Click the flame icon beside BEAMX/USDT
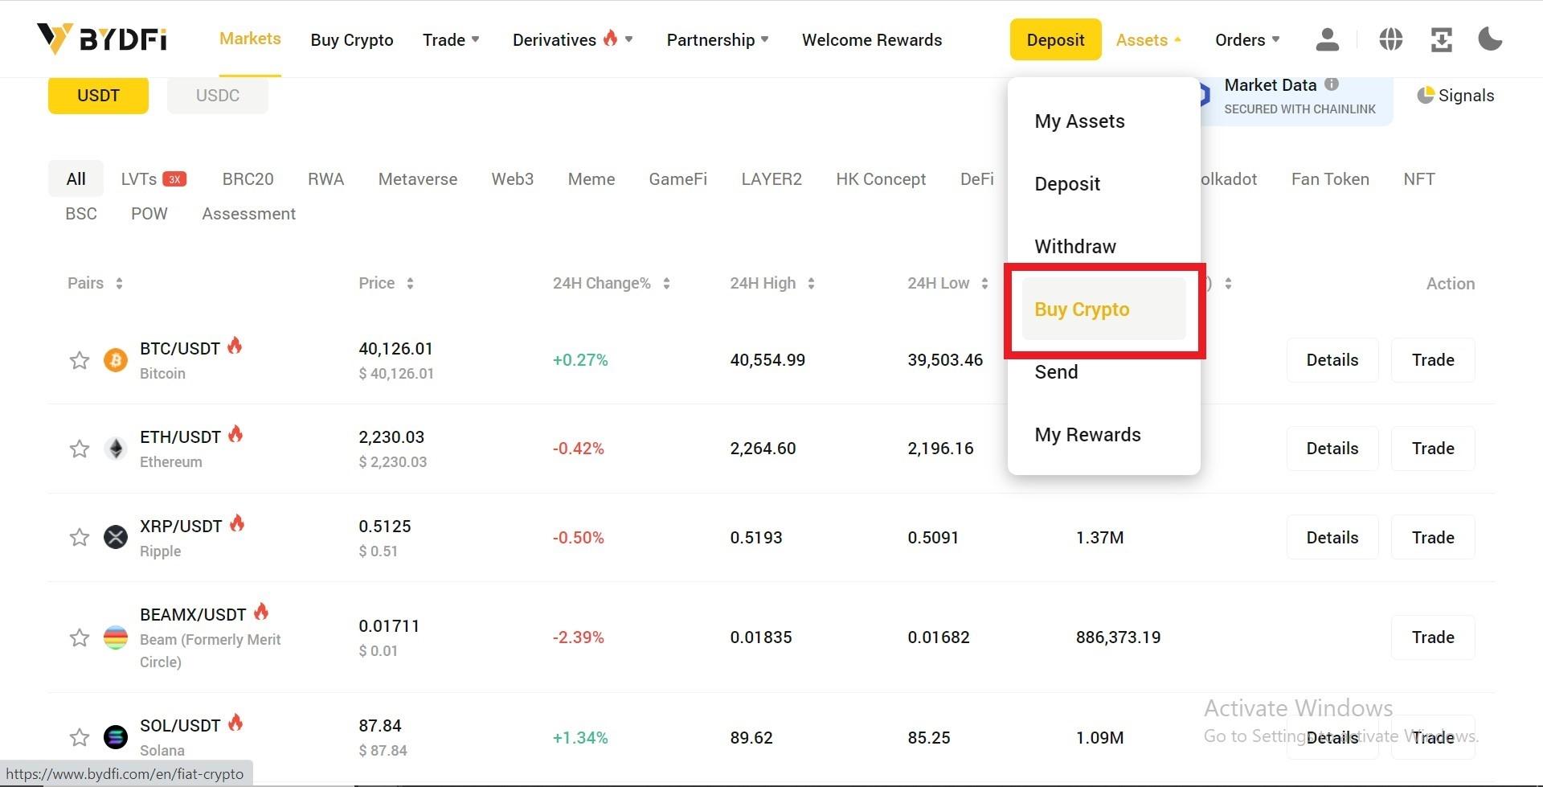 click(x=261, y=612)
